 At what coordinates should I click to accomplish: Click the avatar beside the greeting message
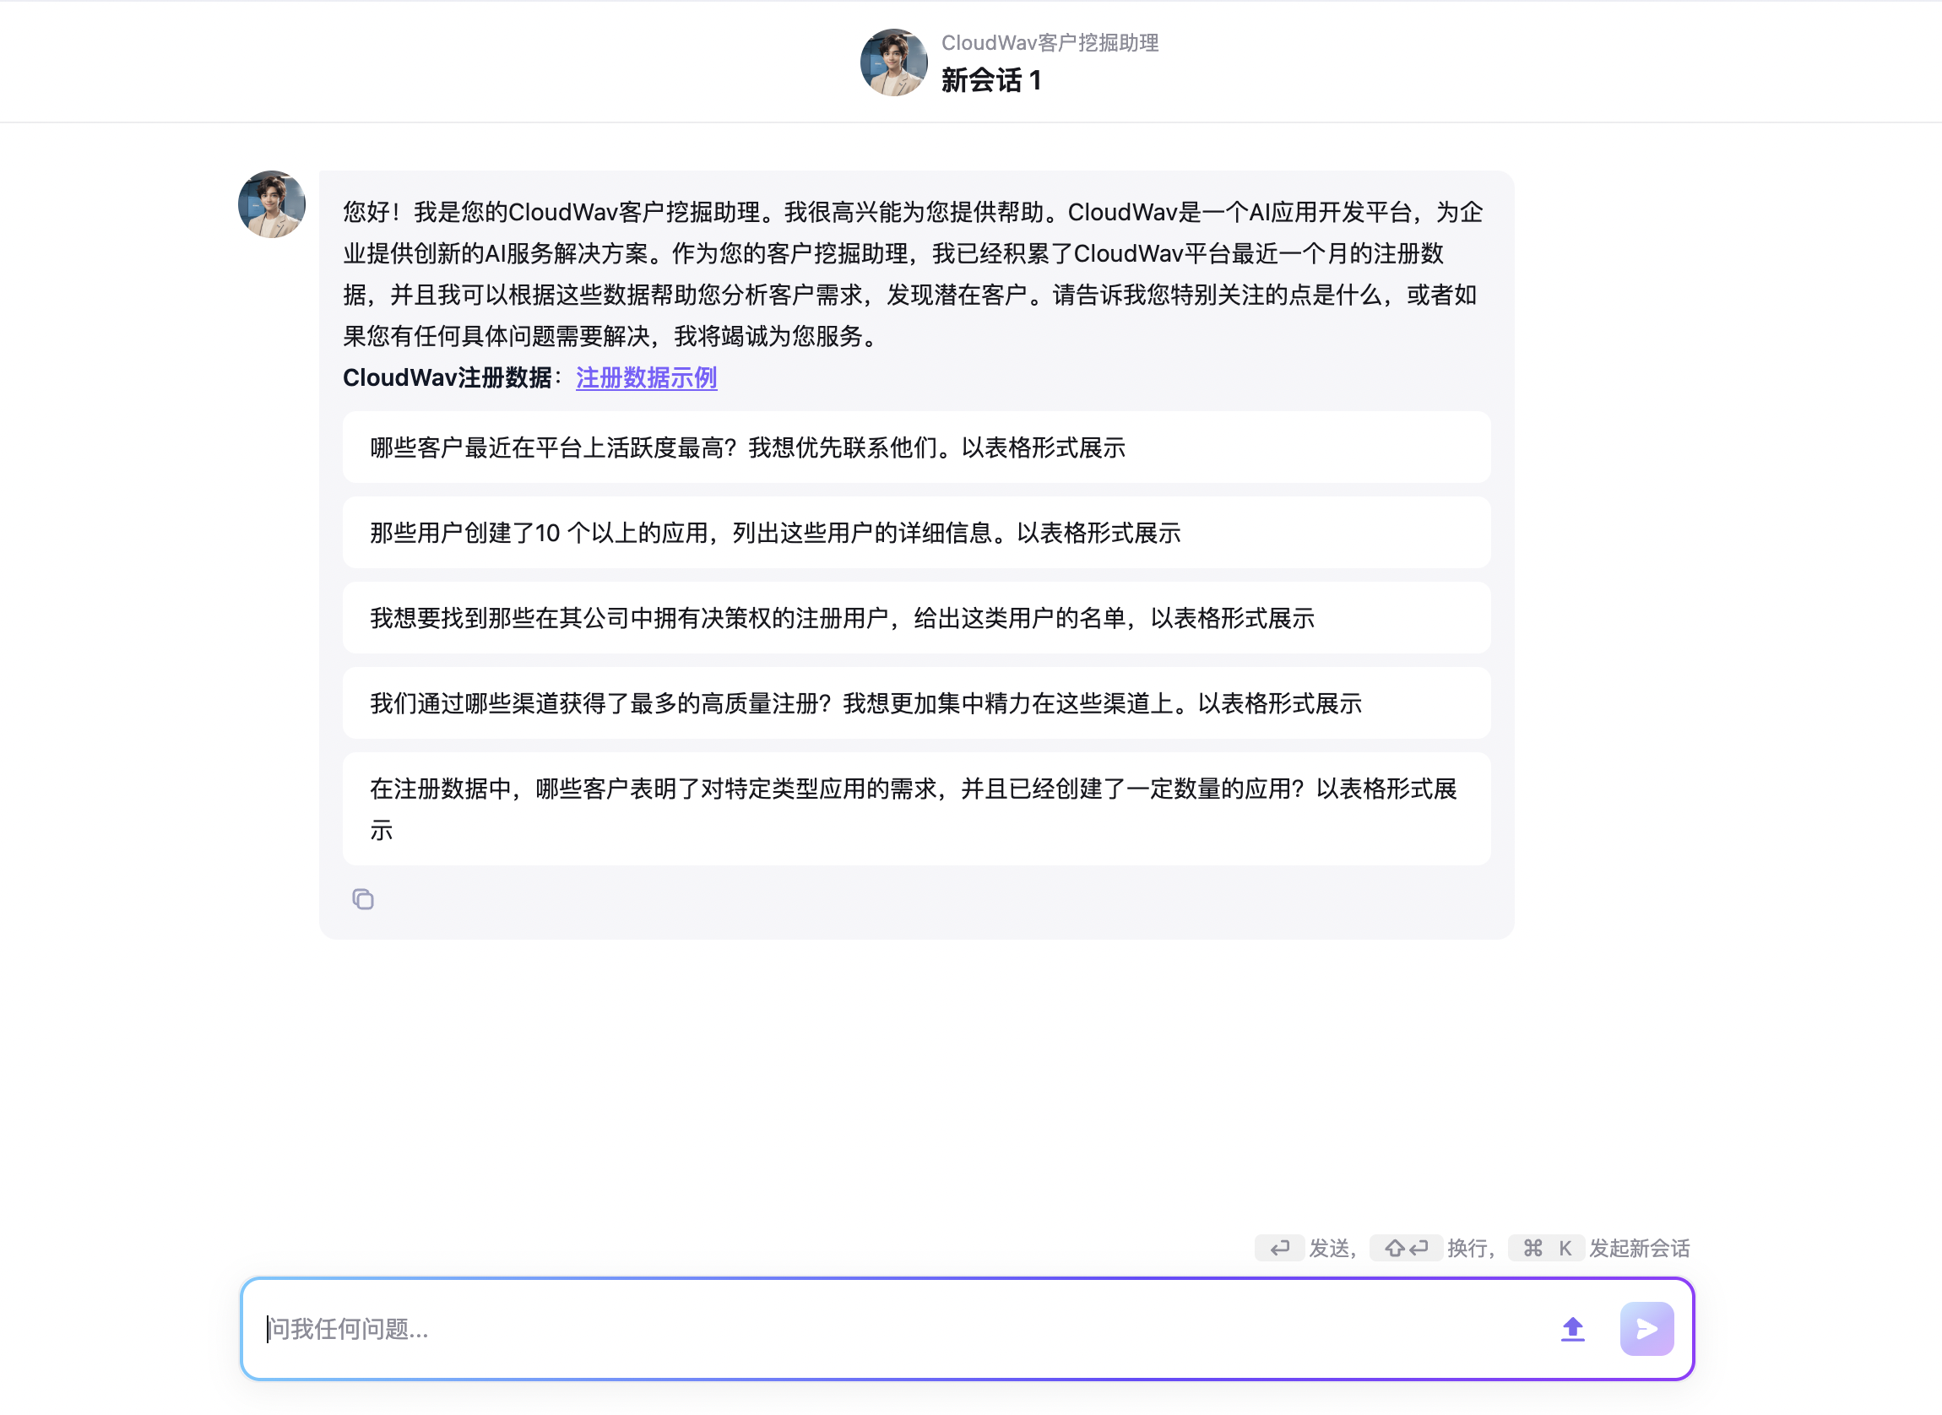coord(272,203)
